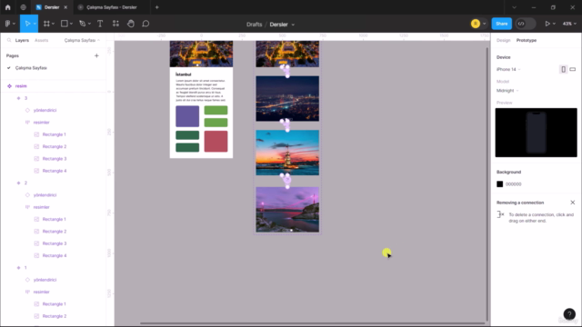The image size is (582, 327).
Task: Open shape tools dropdown arrow
Action: tap(71, 24)
